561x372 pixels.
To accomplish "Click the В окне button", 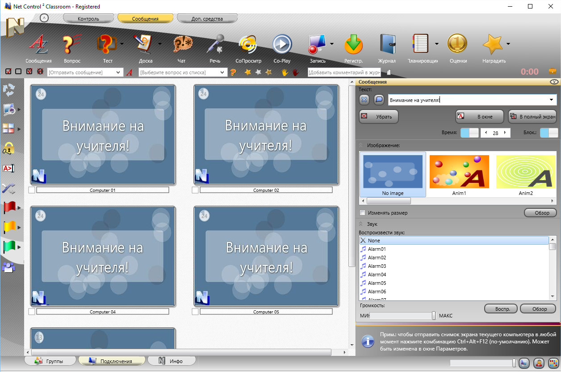I will click(479, 117).
